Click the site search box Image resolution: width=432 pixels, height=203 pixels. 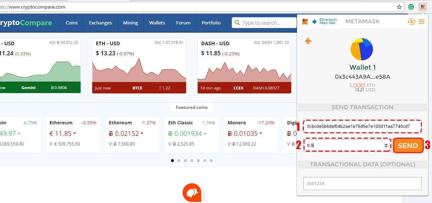coord(264,23)
